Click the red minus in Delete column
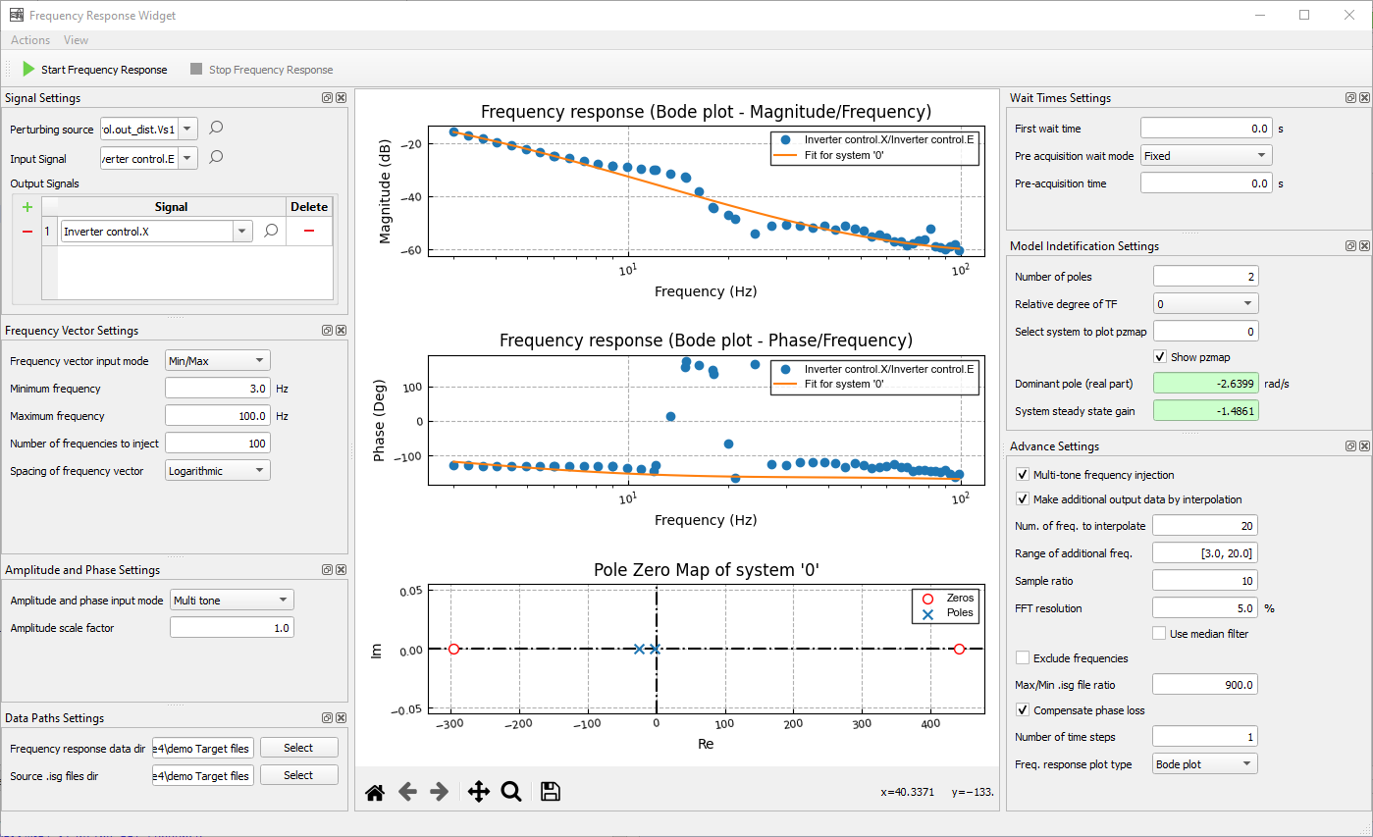Screen dimensions: 1373x837 pyautogui.click(x=309, y=231)
